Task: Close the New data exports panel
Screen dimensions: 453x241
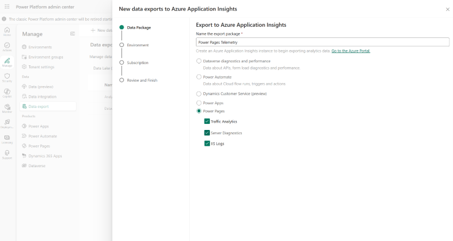Action: (x=447, y=9)
